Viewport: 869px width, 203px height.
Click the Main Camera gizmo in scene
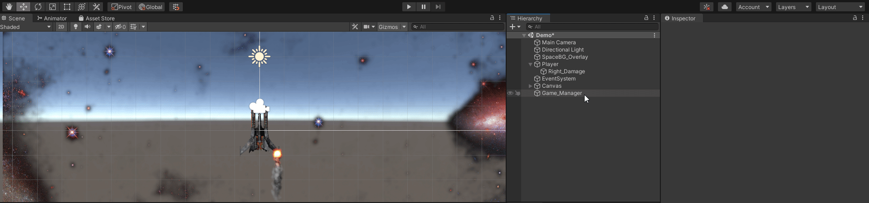click(259, 106)
